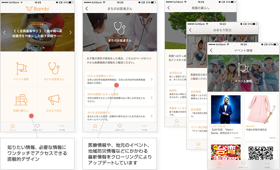Open 市外の病院にかかった場合 entry

click(x=120, y=98)
